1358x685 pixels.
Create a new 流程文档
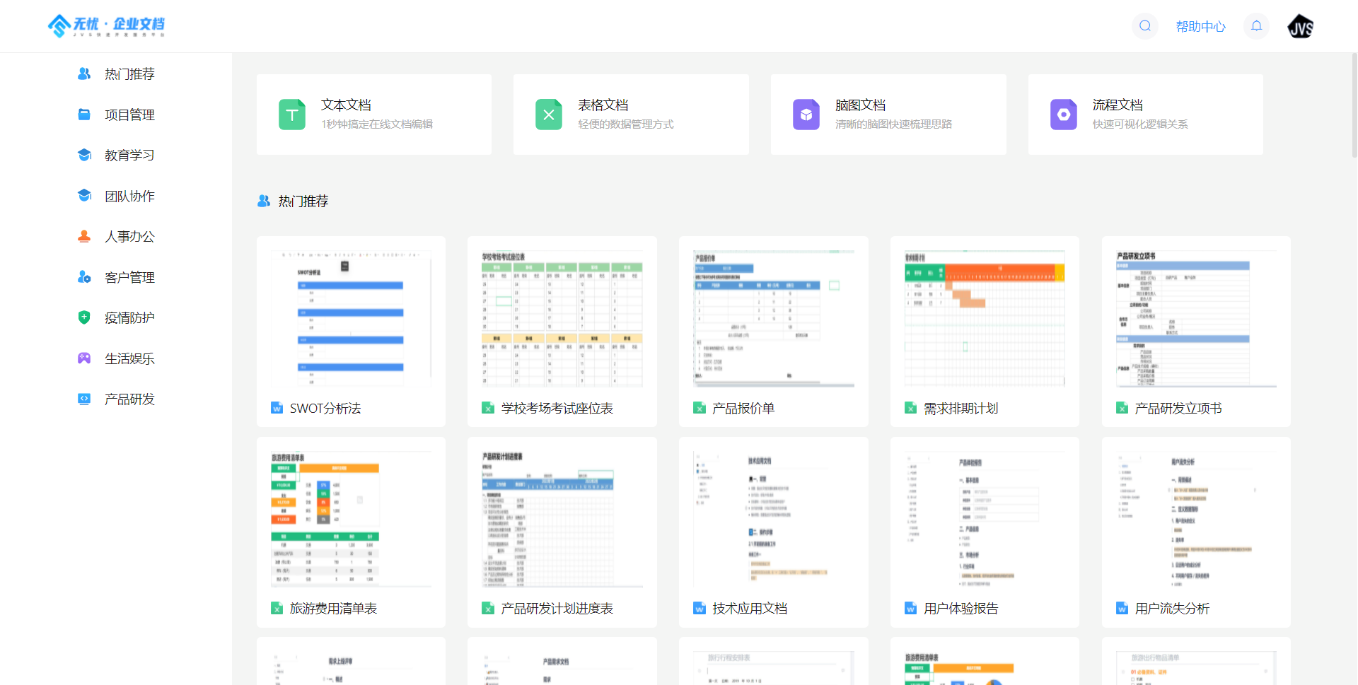tap(1146, 115)
